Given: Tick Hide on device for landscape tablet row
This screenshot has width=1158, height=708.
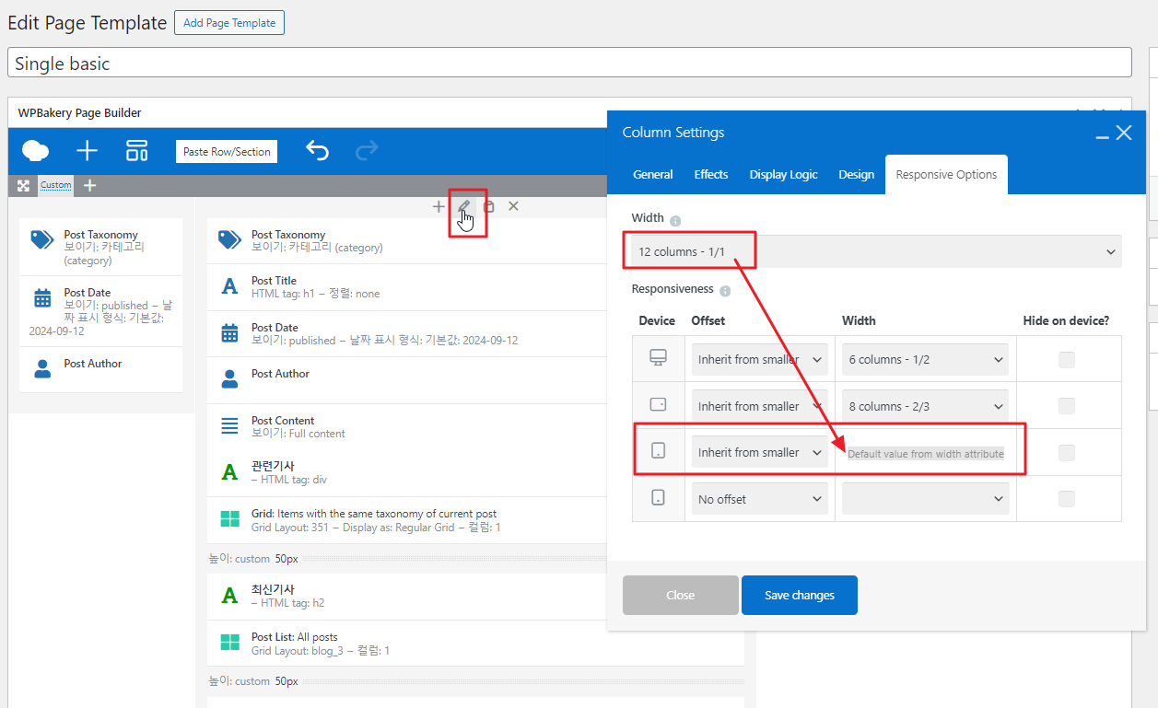Looking at the screenshot, I should 1066,406.
